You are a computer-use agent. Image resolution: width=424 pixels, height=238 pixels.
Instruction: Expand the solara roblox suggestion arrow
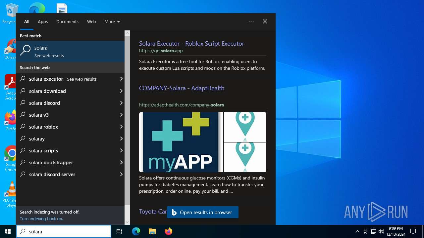[x=121, y=127]
